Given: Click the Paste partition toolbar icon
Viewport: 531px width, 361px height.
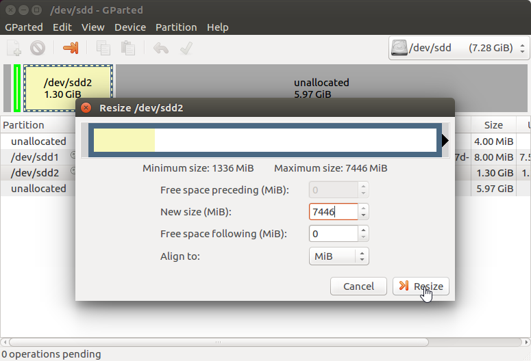Looking at the screenshot, I should (128, 48).
